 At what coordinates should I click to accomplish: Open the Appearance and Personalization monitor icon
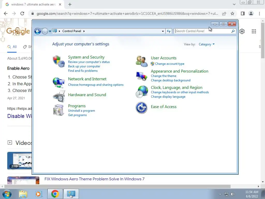pyautogui.click(x=142, y=76)
